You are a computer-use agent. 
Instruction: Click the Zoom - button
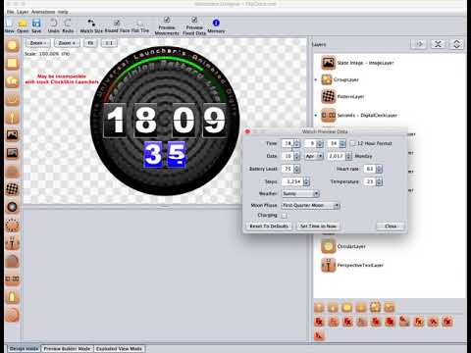coord(38,43)
